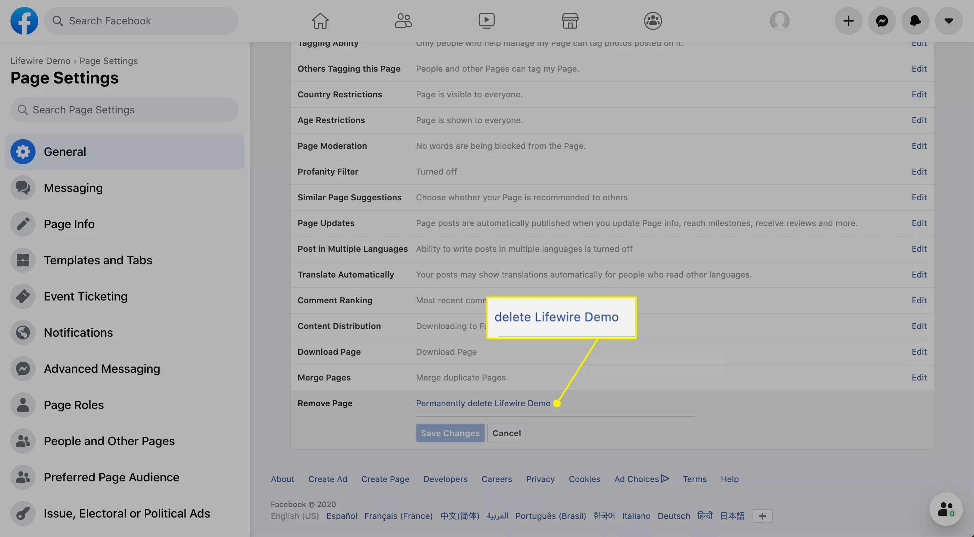Switch language to Español

tap(341, 516)
